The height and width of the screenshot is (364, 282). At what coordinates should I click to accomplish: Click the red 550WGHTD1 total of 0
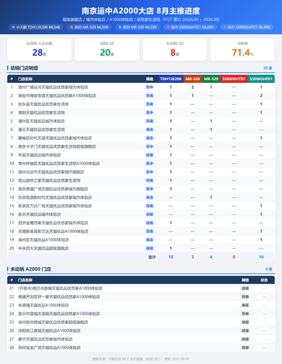[234, 257]
